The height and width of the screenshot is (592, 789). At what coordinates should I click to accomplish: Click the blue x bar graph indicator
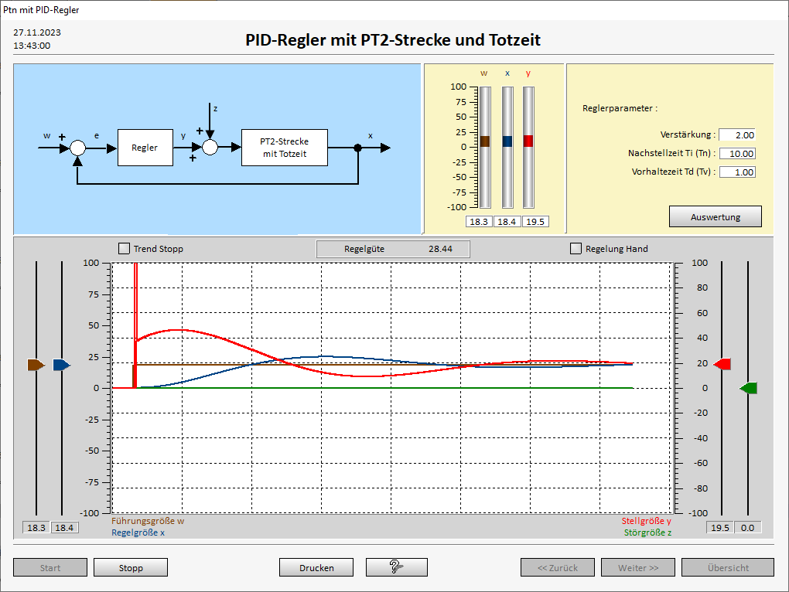click(x=507, y=141)
